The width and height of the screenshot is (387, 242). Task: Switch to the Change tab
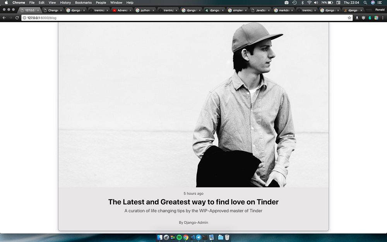tap(53, 10)
